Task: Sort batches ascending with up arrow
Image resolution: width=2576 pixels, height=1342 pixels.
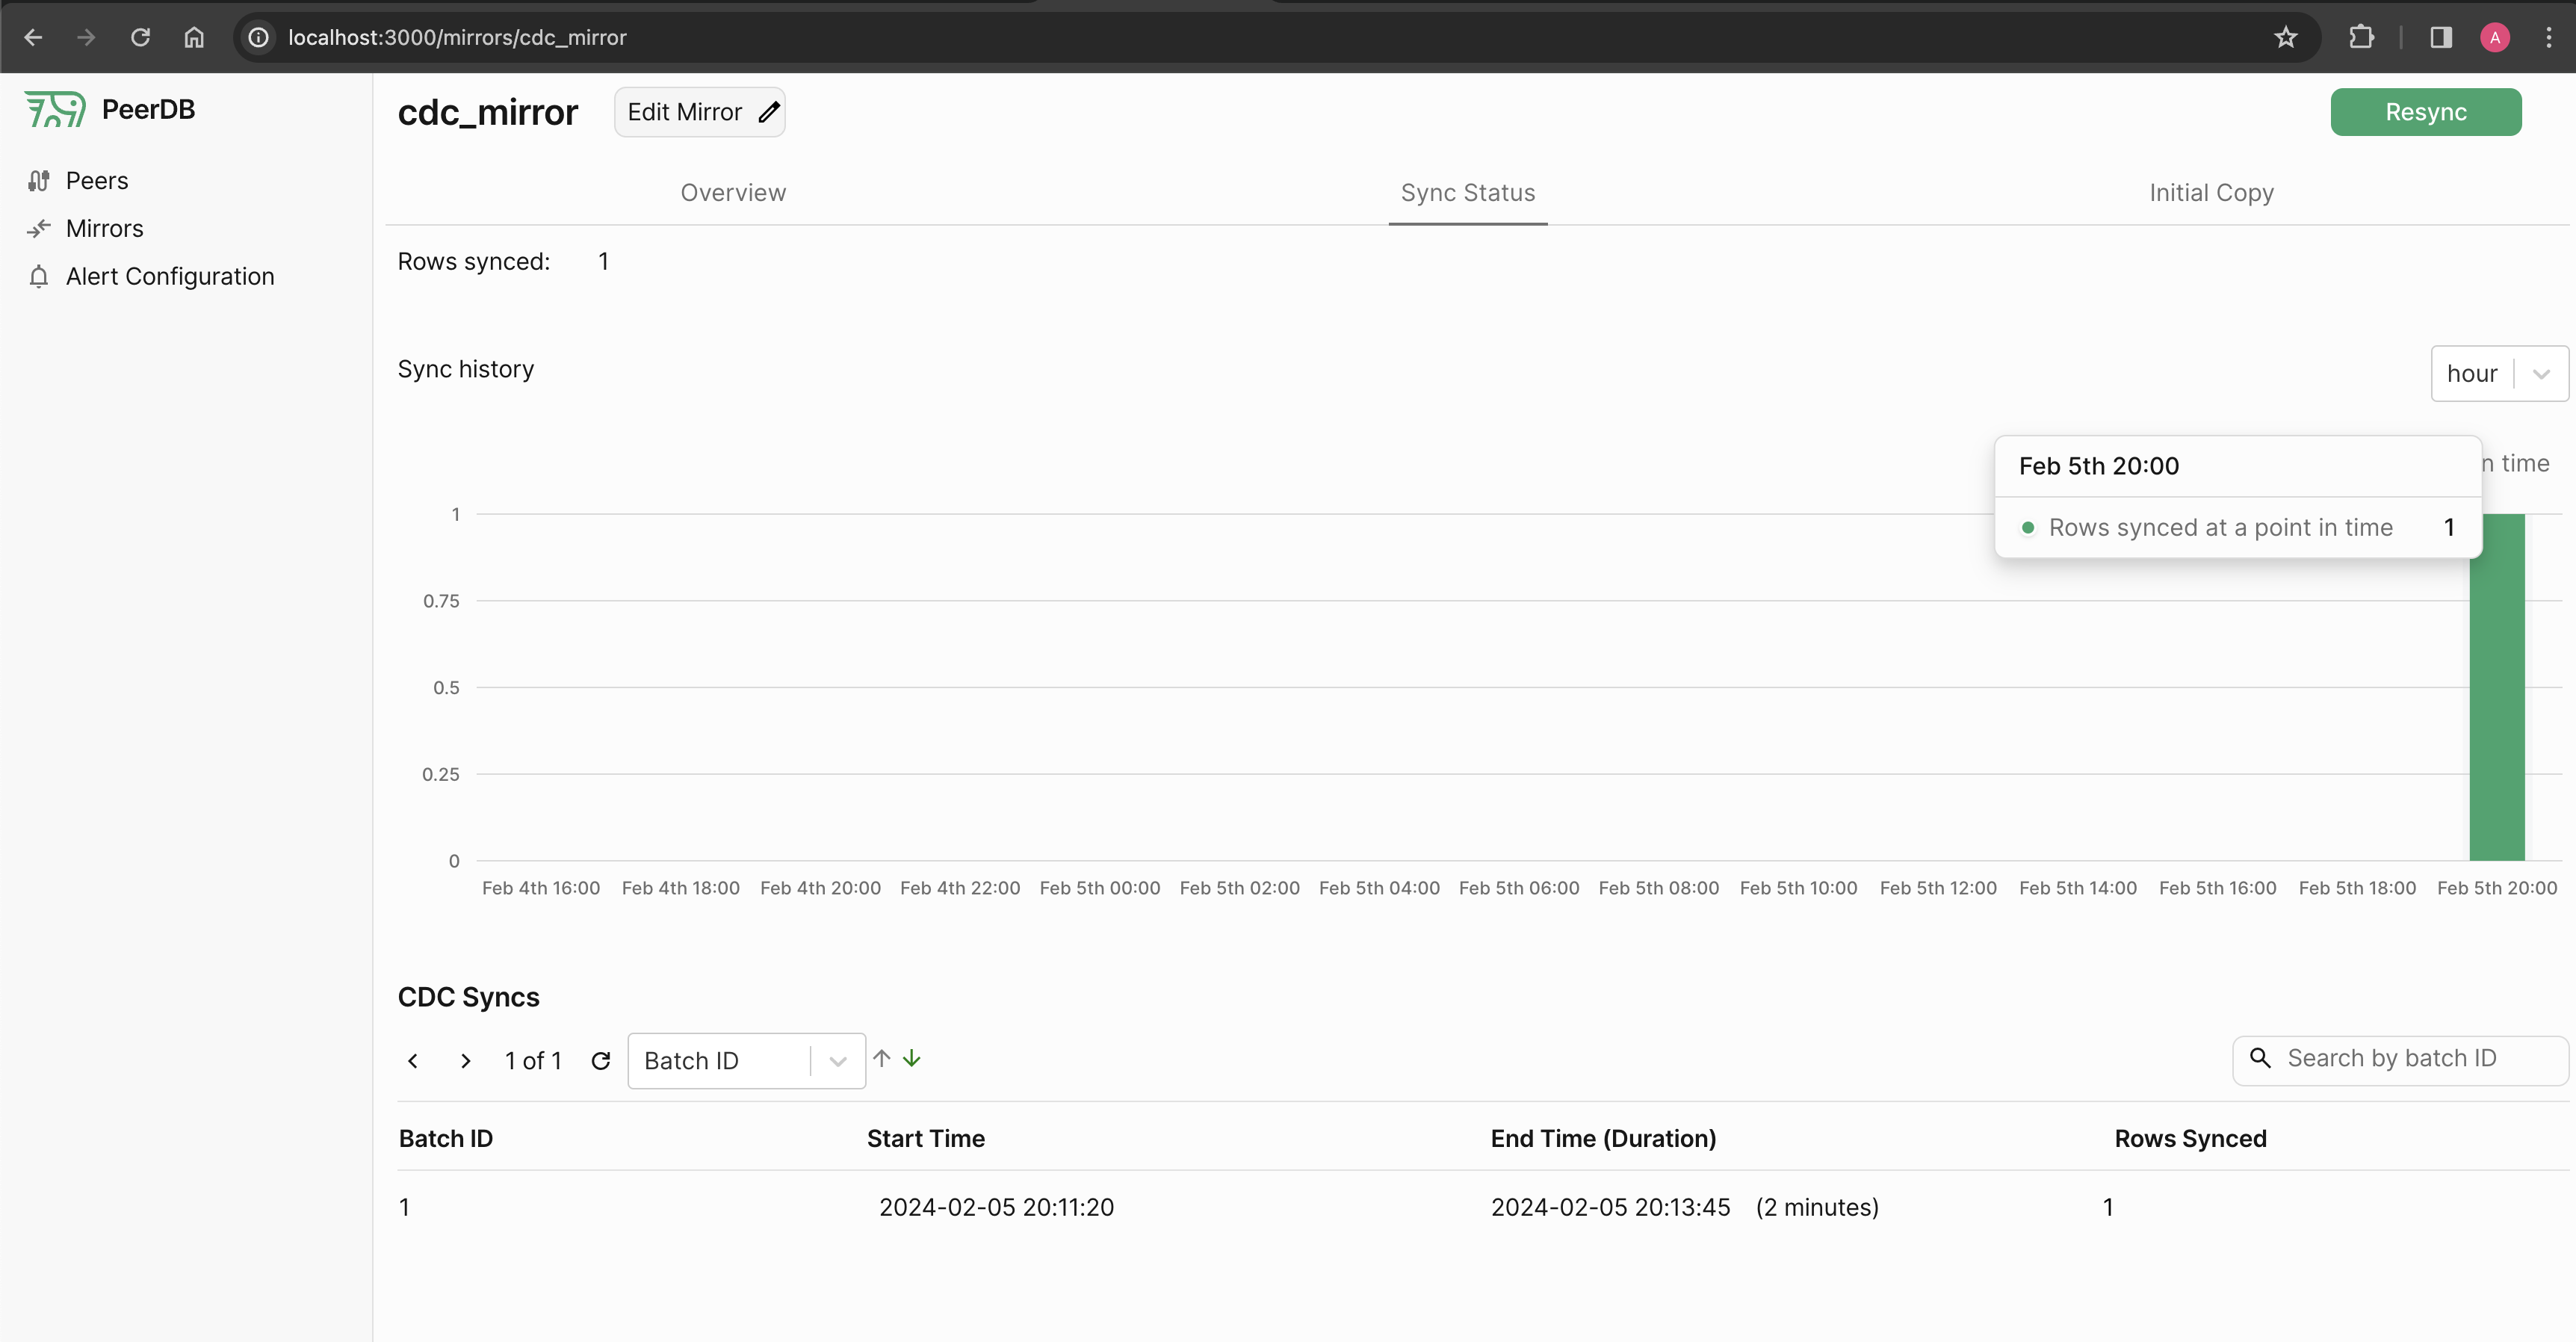Action: click(881, 1058)
